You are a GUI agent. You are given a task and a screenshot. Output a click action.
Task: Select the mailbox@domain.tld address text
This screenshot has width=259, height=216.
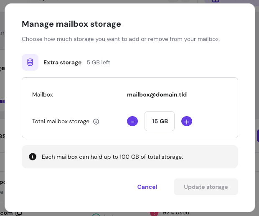point(157,94)
